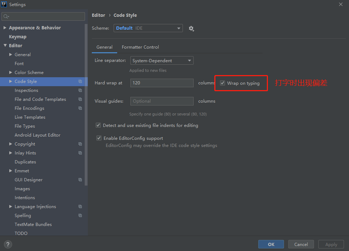This screenshot has width=349, height=251.
Task: Select GUI Designer entry
Action: tap(29, 180)
